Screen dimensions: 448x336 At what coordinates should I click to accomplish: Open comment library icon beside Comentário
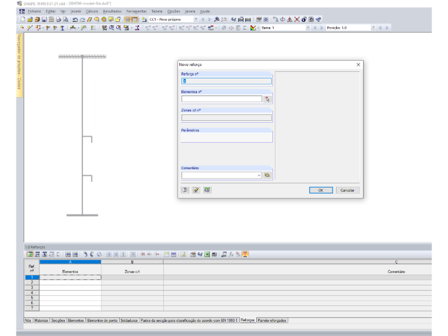coord(267,175)
